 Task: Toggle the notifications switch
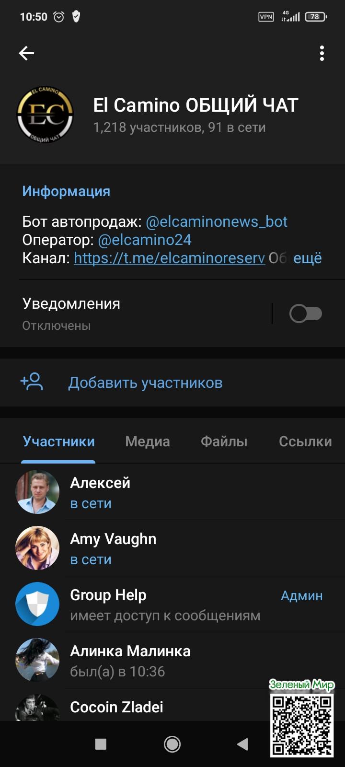(x=305, y=314)
